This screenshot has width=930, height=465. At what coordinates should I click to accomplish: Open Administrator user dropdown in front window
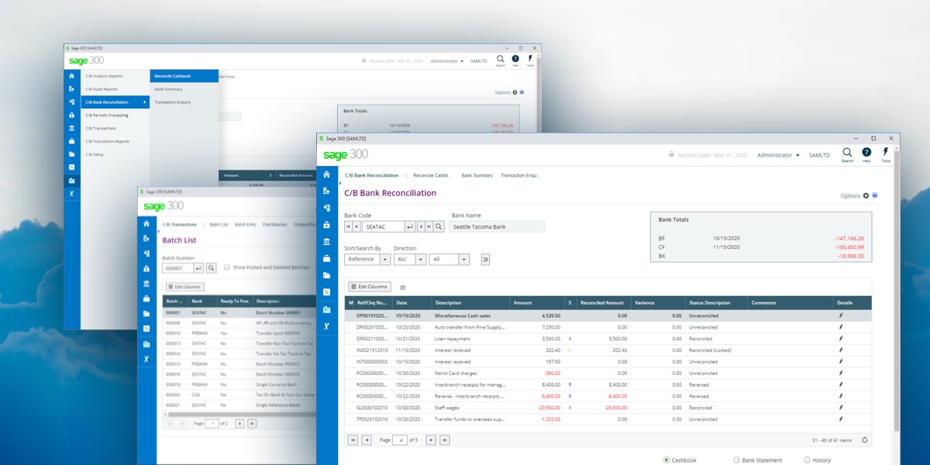point(778,155)
